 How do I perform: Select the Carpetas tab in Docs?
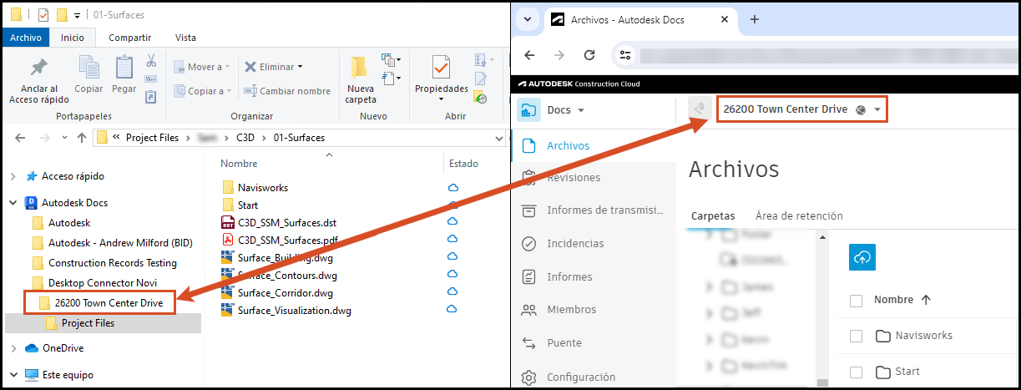tap(713, 215)
